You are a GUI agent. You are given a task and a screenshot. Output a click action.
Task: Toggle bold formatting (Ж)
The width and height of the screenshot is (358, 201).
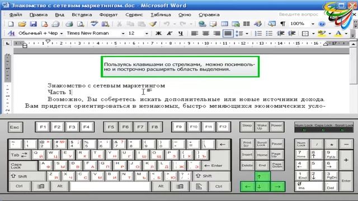click(x=158, y=33)
